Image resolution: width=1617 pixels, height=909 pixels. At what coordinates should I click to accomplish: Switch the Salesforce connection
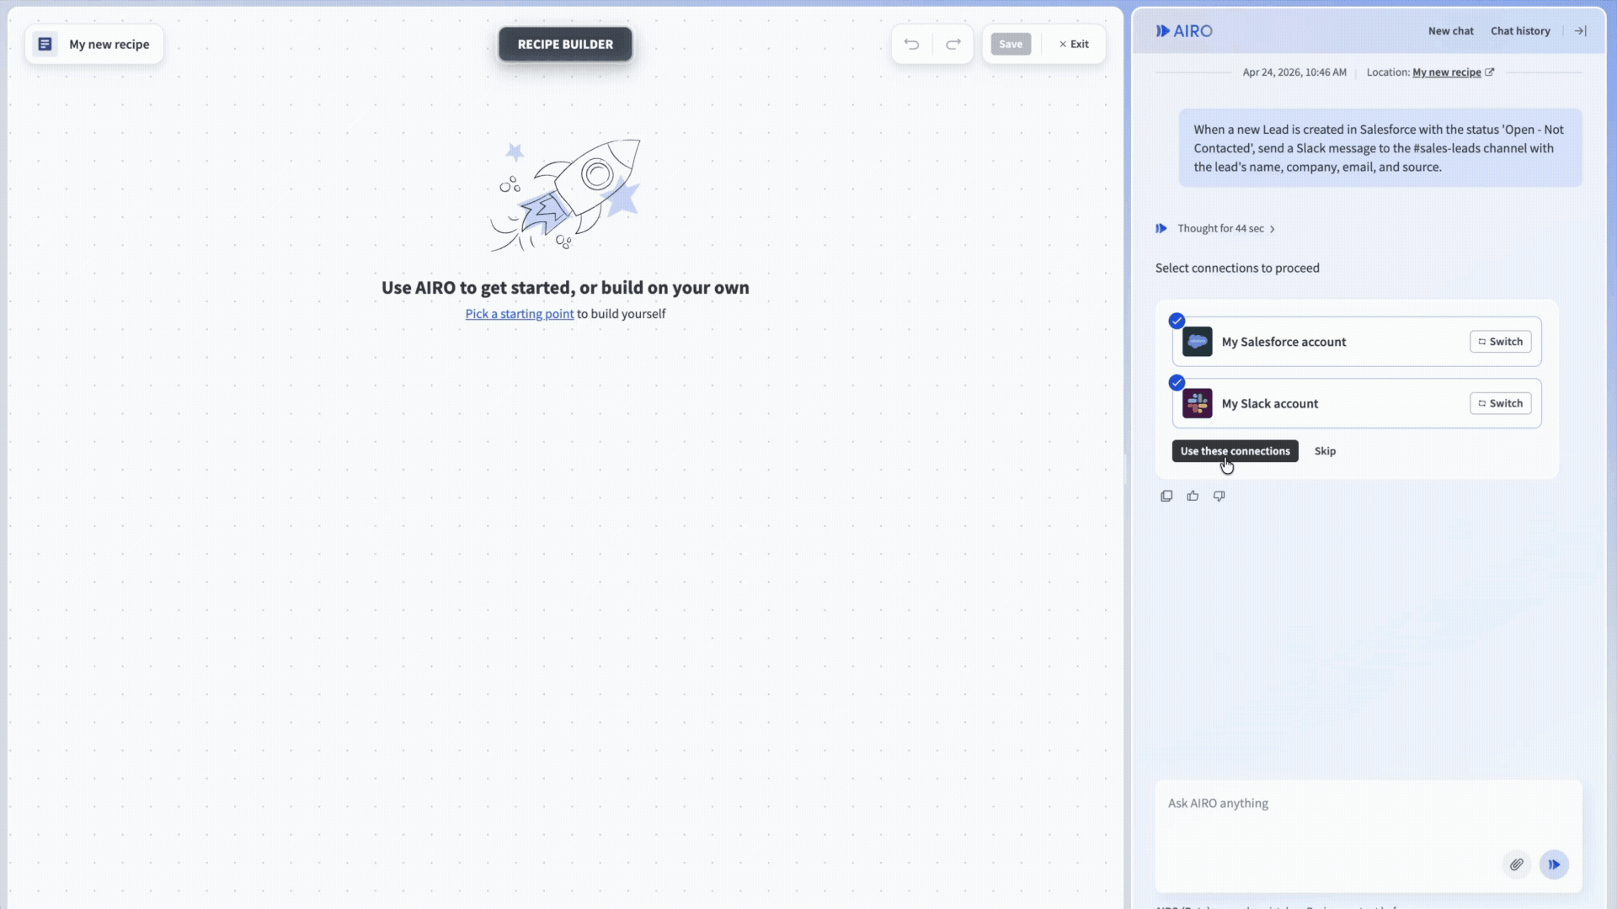pos(1501,342)
